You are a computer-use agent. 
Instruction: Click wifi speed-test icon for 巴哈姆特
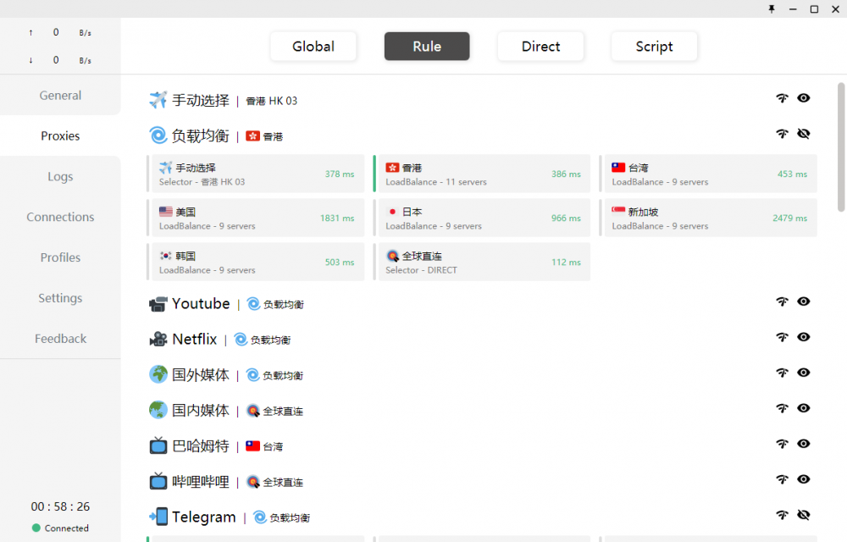click(x=782, y=444)
